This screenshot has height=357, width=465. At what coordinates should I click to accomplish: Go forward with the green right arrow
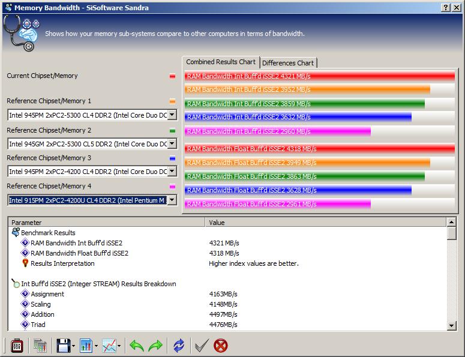155,346
